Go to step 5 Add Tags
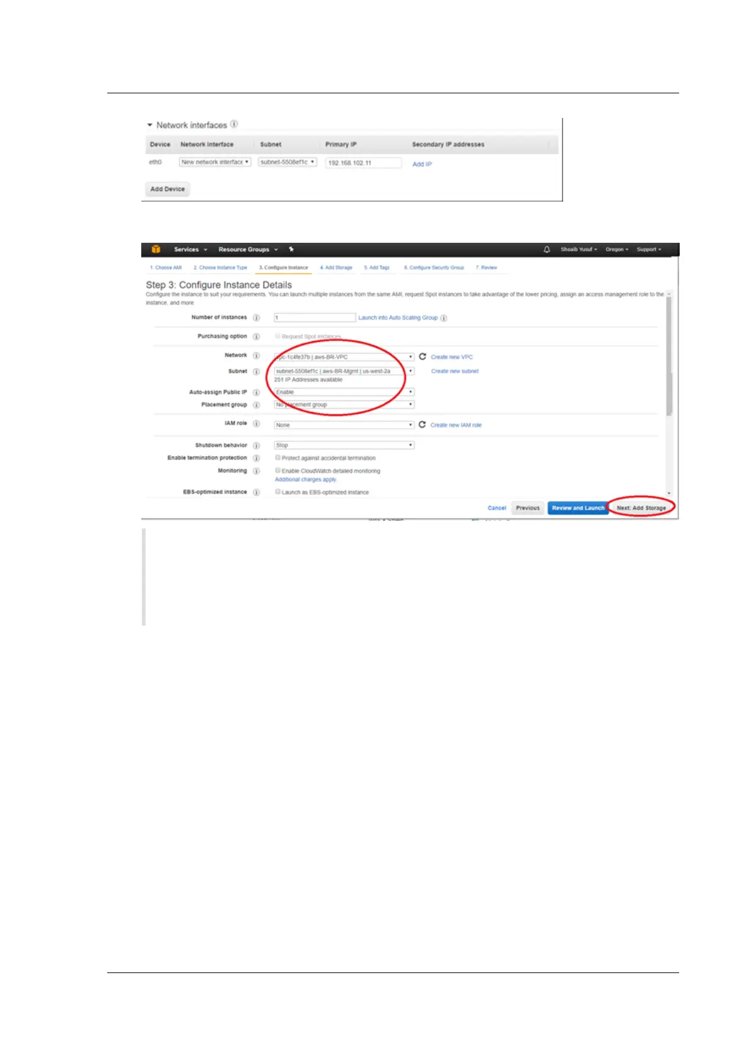751x1062 pixels. tap(377, 267)
